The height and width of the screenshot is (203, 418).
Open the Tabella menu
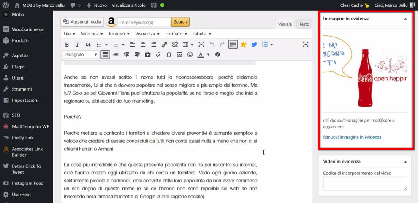point(202,34)
